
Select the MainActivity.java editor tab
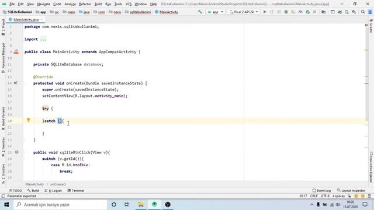click(x=26, y=20)
